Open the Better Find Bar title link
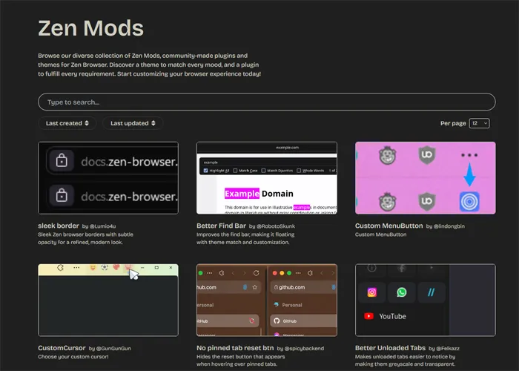 click(221, 226)
